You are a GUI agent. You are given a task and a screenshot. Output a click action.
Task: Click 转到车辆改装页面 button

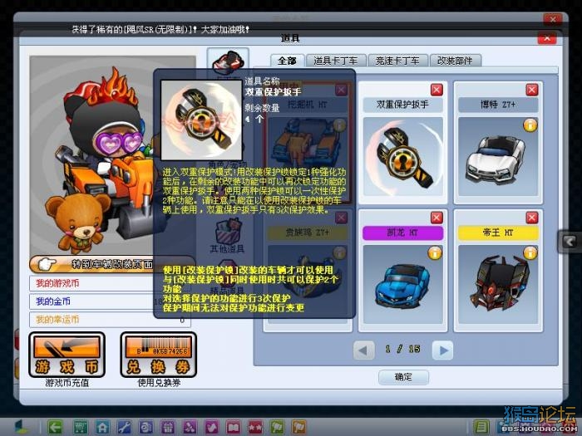111,264
